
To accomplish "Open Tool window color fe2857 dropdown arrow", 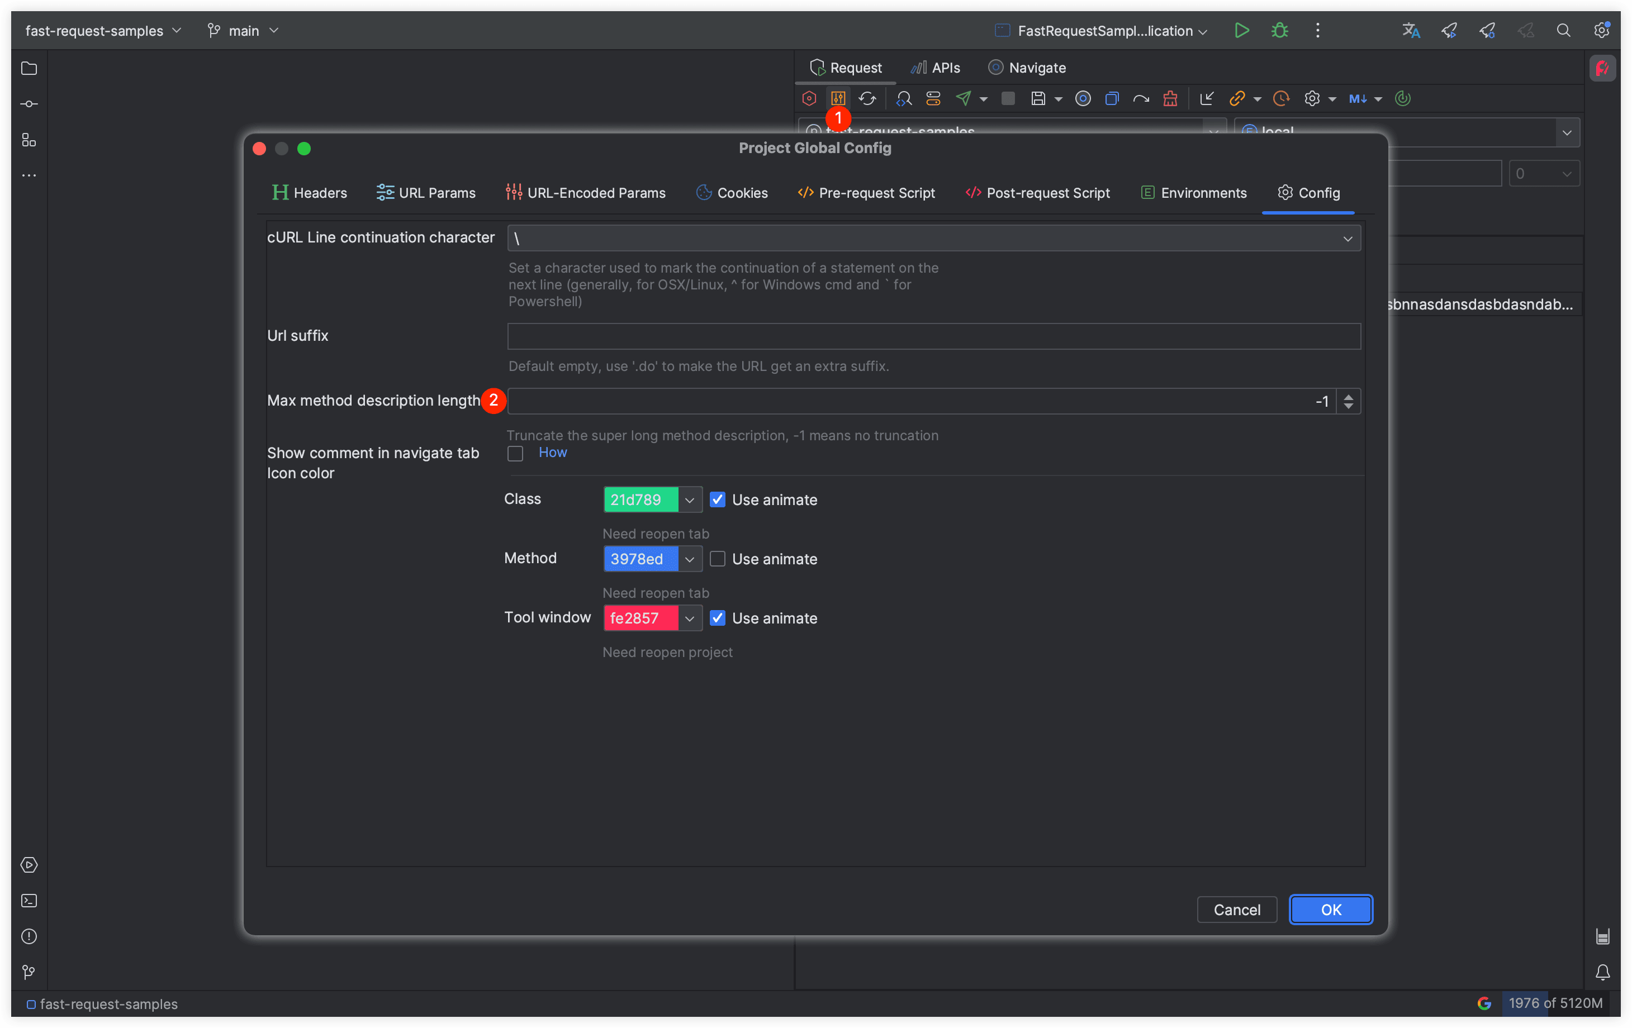I will [689, 618].
